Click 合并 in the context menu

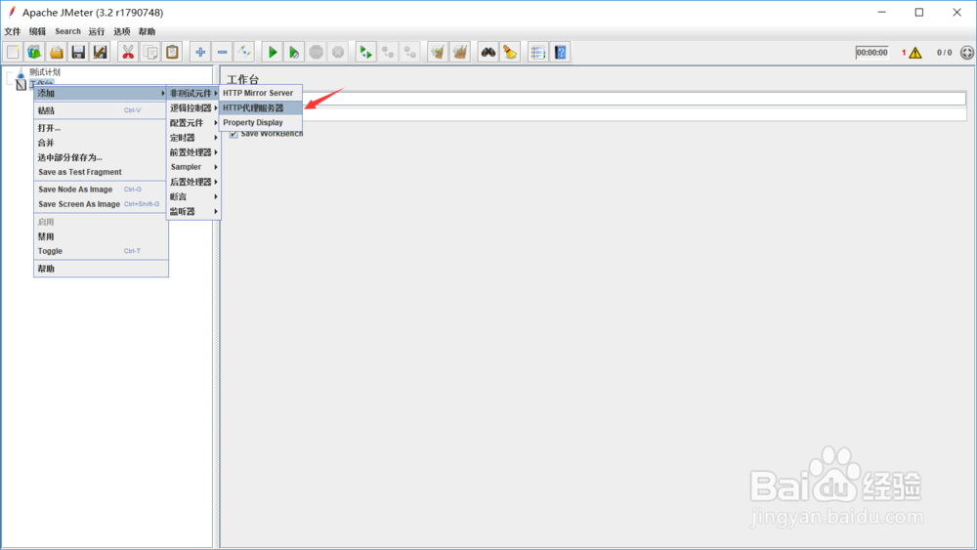point(101,143)
